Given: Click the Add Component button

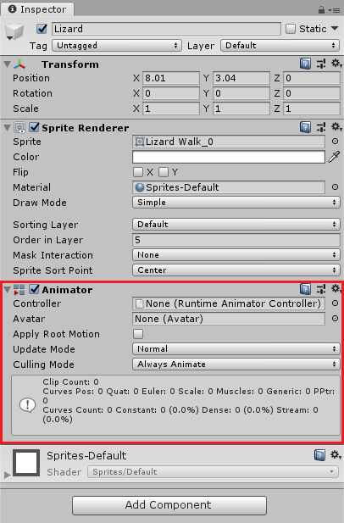Looking at the screenshot, I should 169,505.
